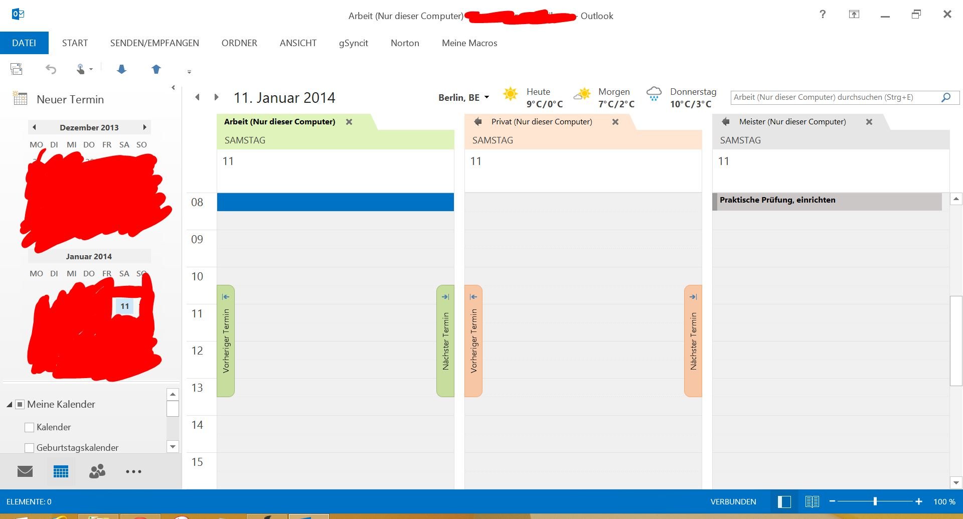Toggle Meine Kalender group checkbox
The width and height of the screenshot is (963, 519).
[20, 404]
